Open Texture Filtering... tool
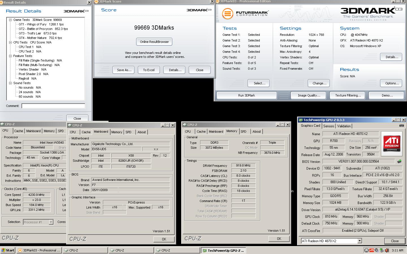Screen dimensions: 407x254 point(348,95)
